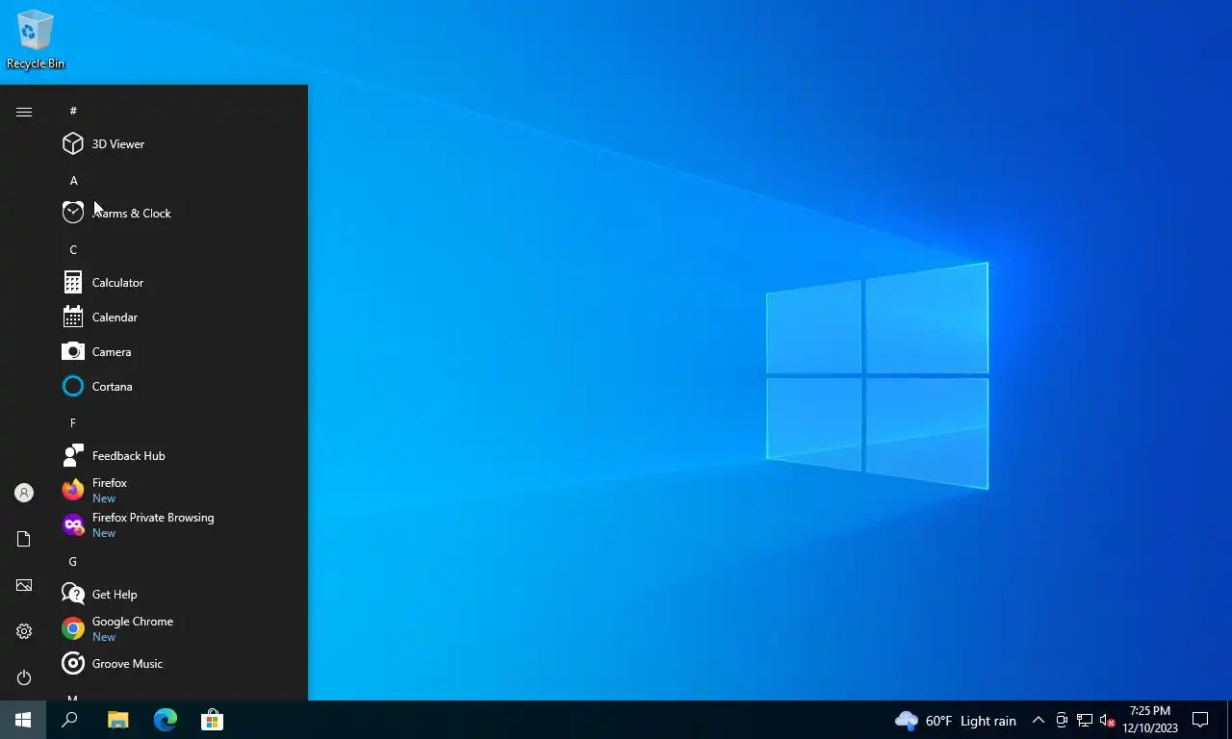The image size is (1232, 739).
Task: Open the 3D Viewer app icon
Action: [73, 144]
